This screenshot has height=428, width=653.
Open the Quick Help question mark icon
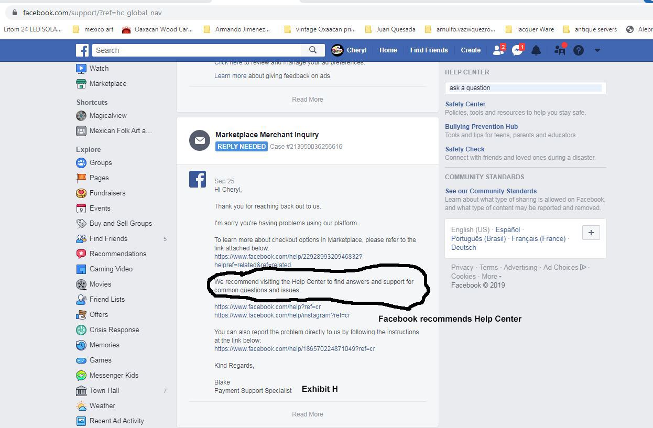tap(579, 50)
